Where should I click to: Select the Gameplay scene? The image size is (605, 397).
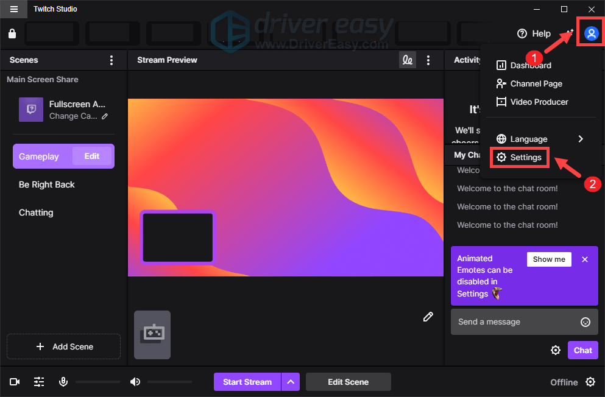pos(39,156)
